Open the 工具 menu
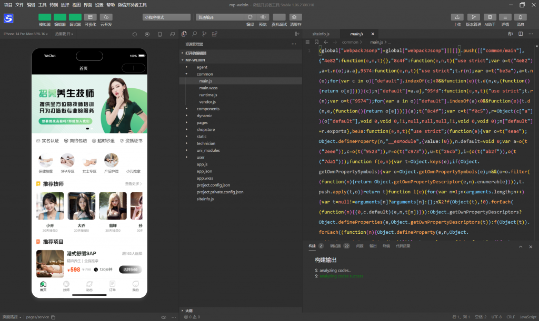539x321 pixels. [x=43, y=4]
